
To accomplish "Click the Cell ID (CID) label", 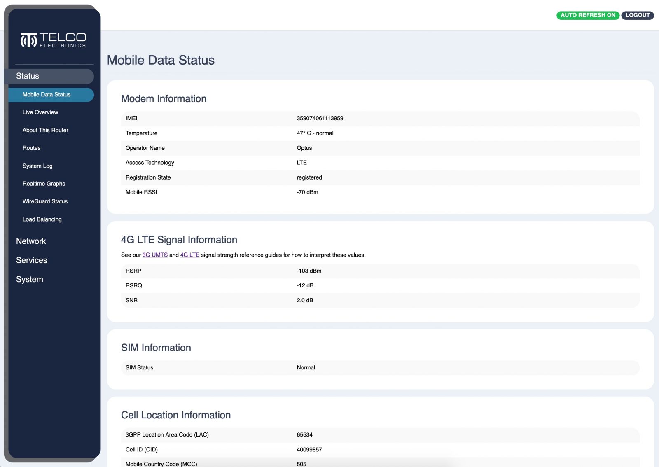I will pyautogui.click(x=142, y=449).
